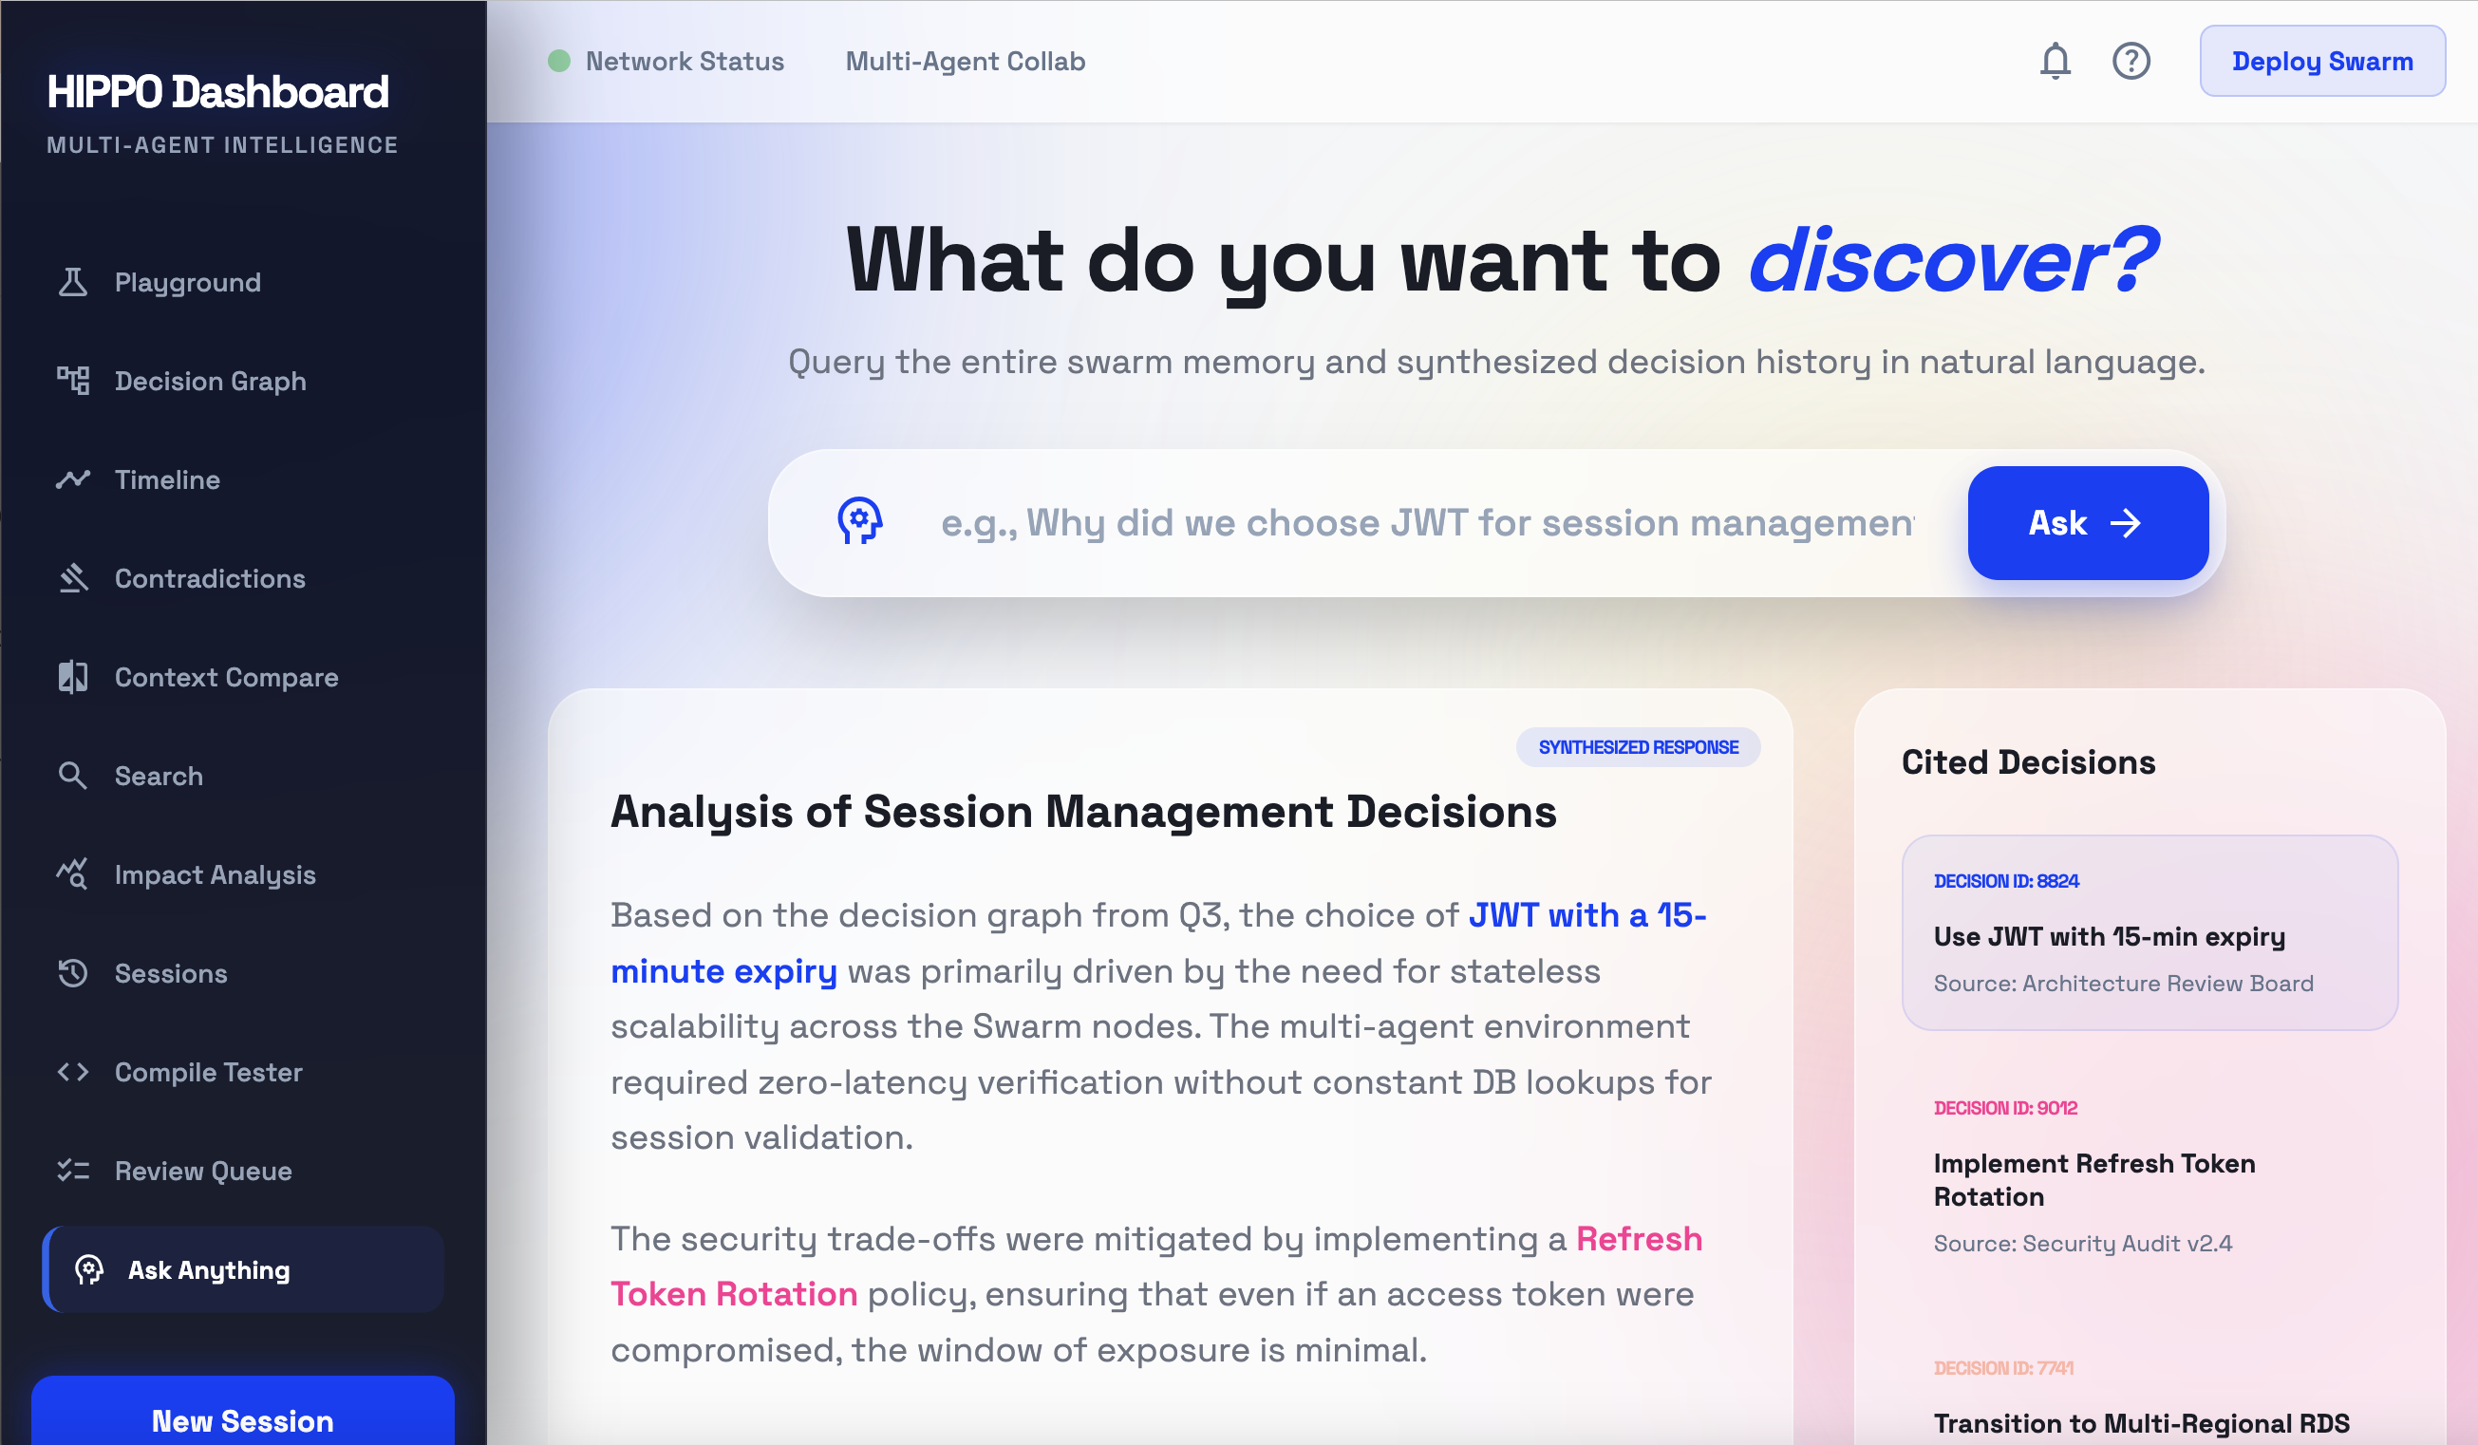Check notifications via the bell icon
Viewport: 2478px width, 1445px height.
click(2056, 61)
